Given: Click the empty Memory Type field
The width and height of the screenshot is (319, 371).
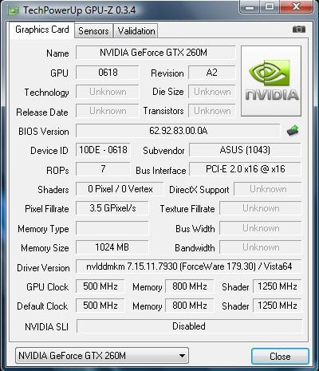Looking at the screenshot, I should tap(112, 228).
